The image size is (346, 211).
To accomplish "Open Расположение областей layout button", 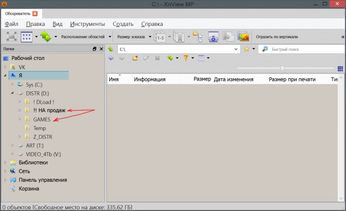I will [x=83, y=37].
